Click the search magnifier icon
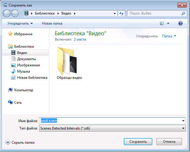This screenshot has height=152, width=190. click(183, 13)
